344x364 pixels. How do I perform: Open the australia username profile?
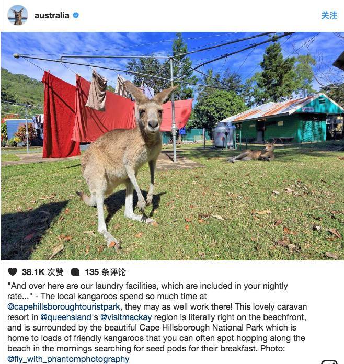pos(52,16)
